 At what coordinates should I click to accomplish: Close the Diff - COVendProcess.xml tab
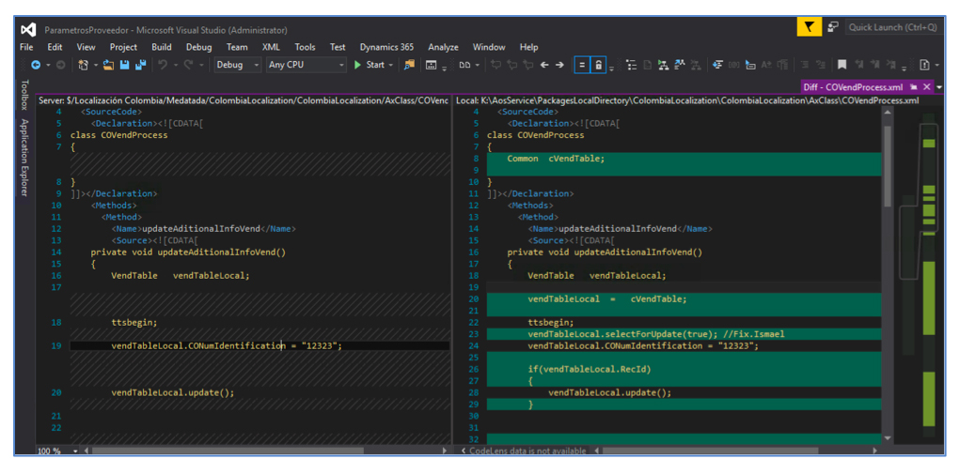click(x=926, y=86)
